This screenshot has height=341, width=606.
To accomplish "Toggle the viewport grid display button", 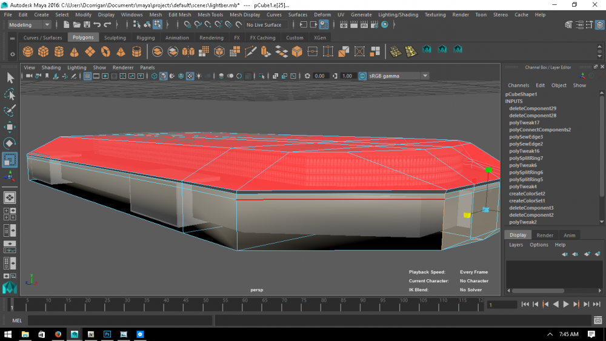I will [x=87, y=76].
